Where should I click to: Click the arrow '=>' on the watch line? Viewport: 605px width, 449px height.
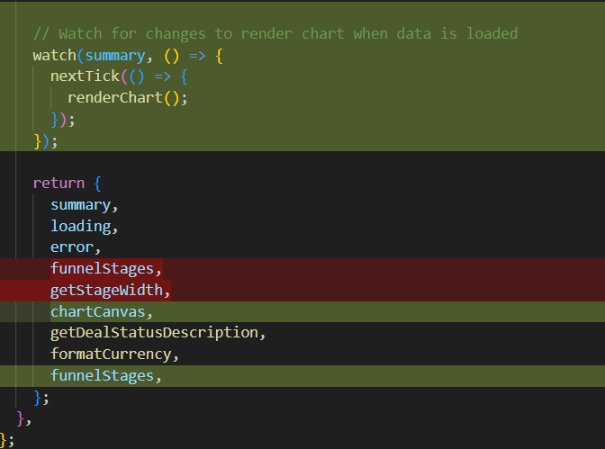197,56
